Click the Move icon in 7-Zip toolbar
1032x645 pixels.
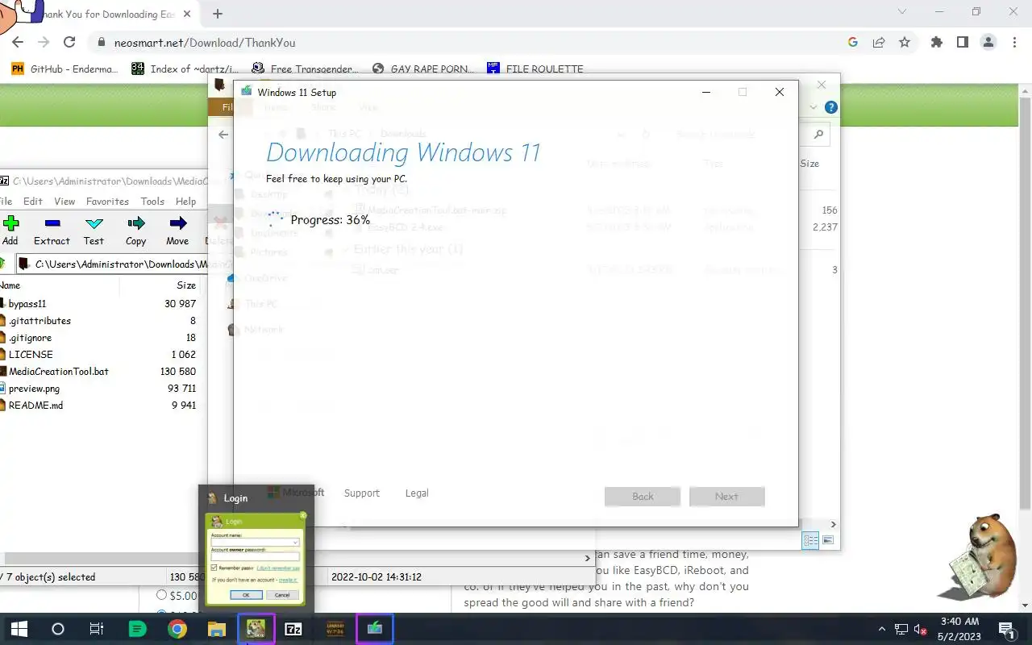[x=177, y=223]
